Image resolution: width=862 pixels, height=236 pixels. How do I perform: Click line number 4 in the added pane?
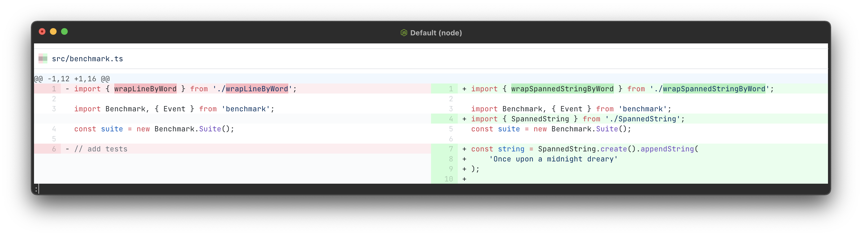tap(451, 119)
